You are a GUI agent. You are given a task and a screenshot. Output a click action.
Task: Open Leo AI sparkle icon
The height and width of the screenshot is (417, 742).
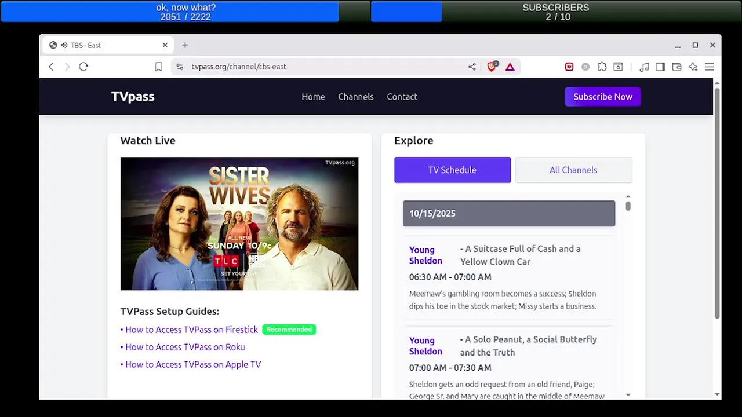[x=693, y=67]
